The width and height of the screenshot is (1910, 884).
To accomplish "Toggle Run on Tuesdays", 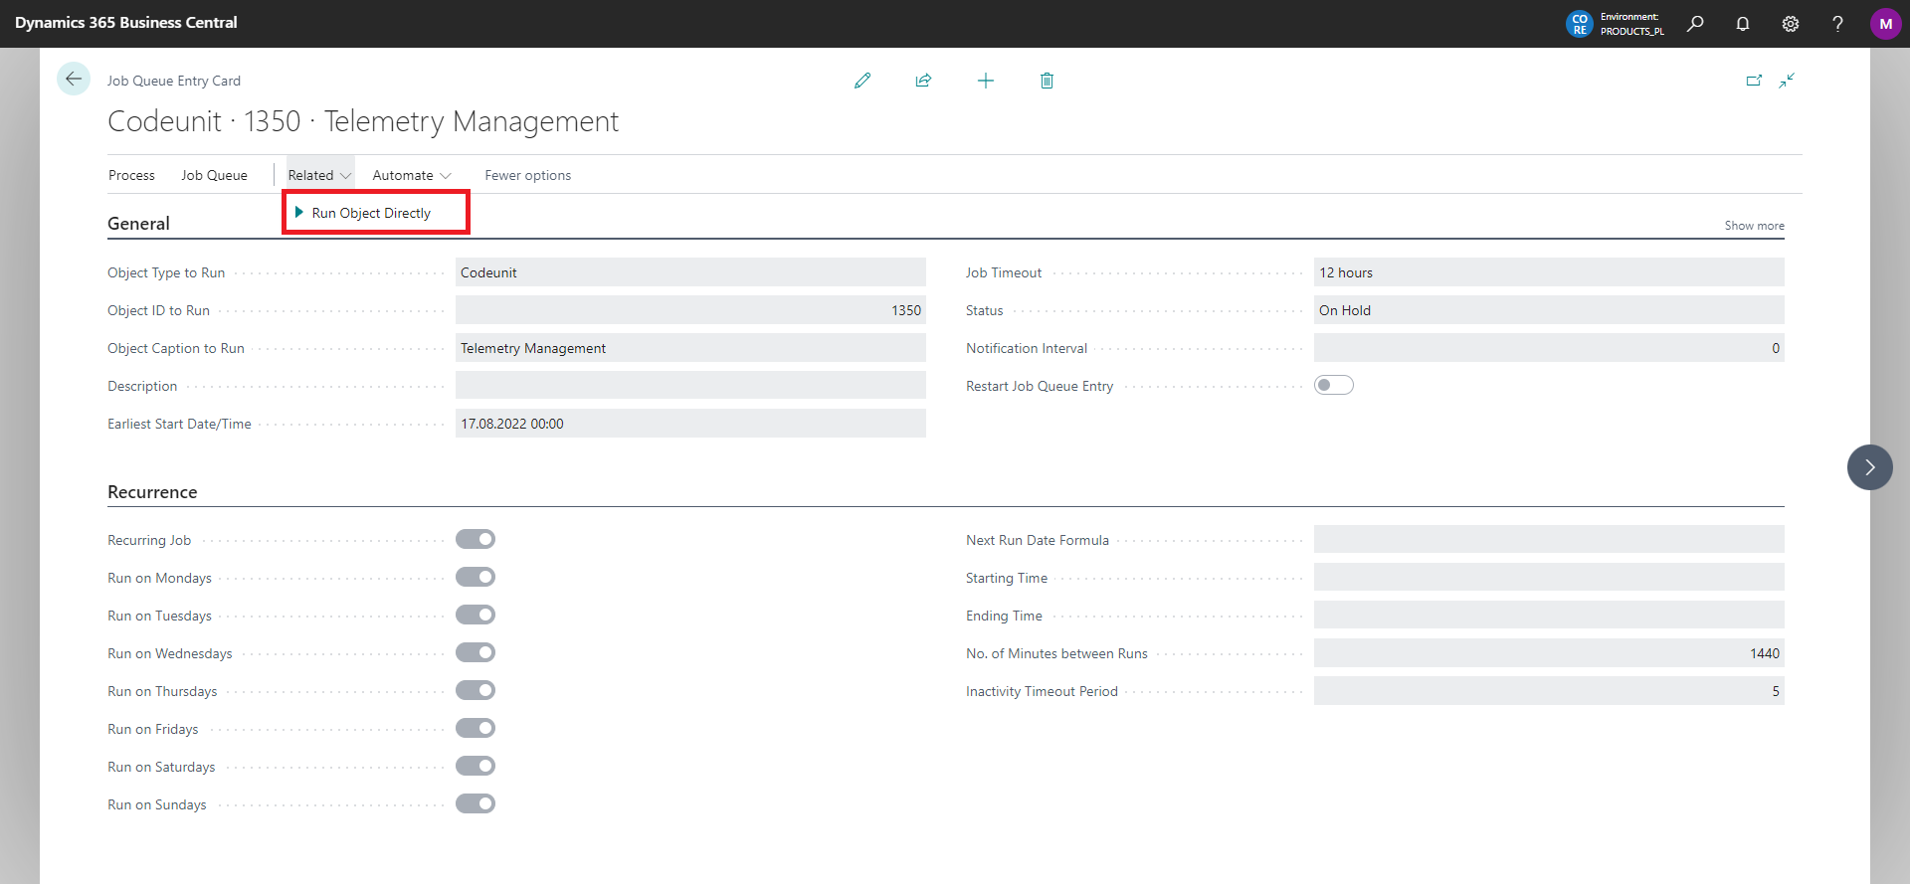I will click(476, 615).
